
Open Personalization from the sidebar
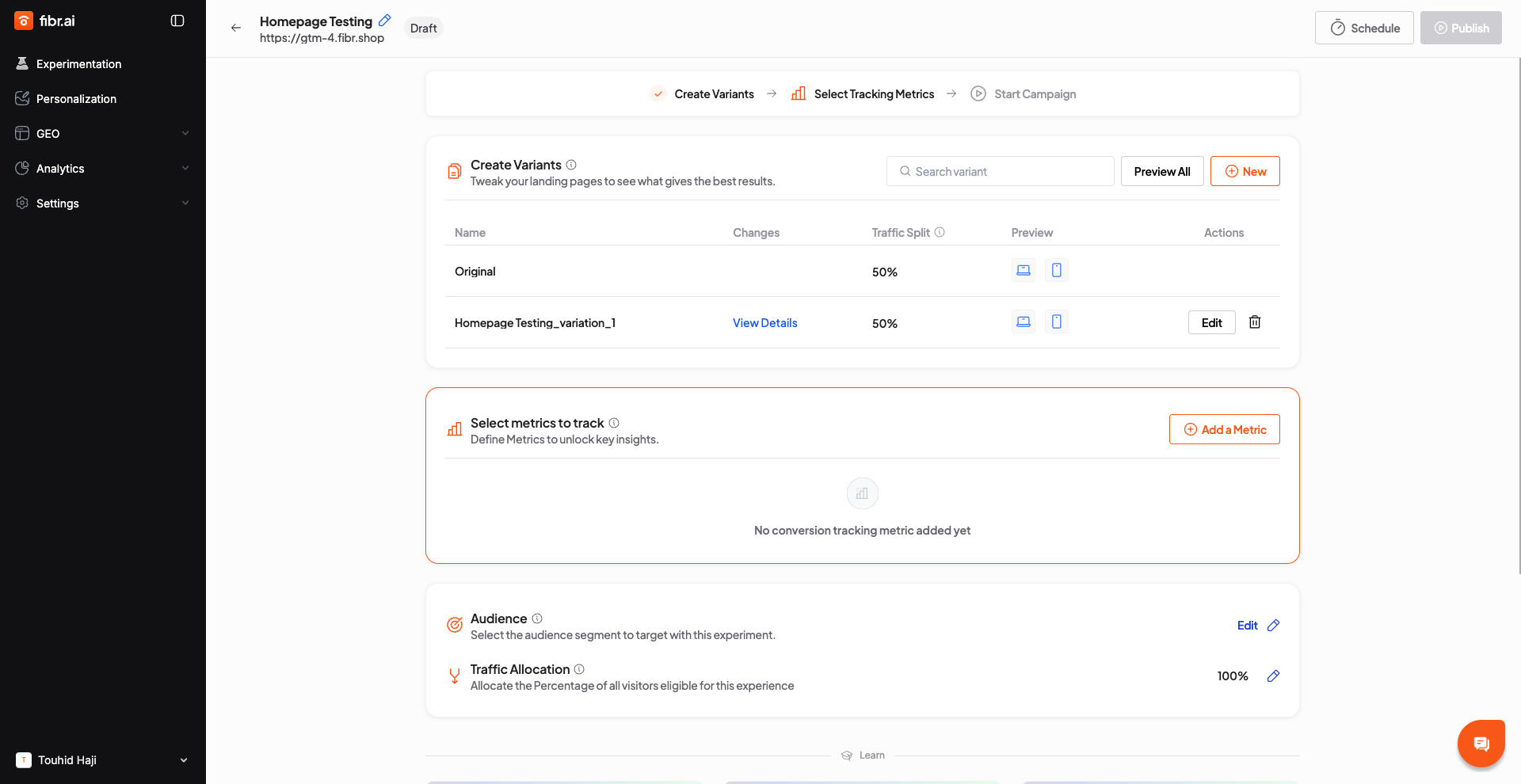76,99
